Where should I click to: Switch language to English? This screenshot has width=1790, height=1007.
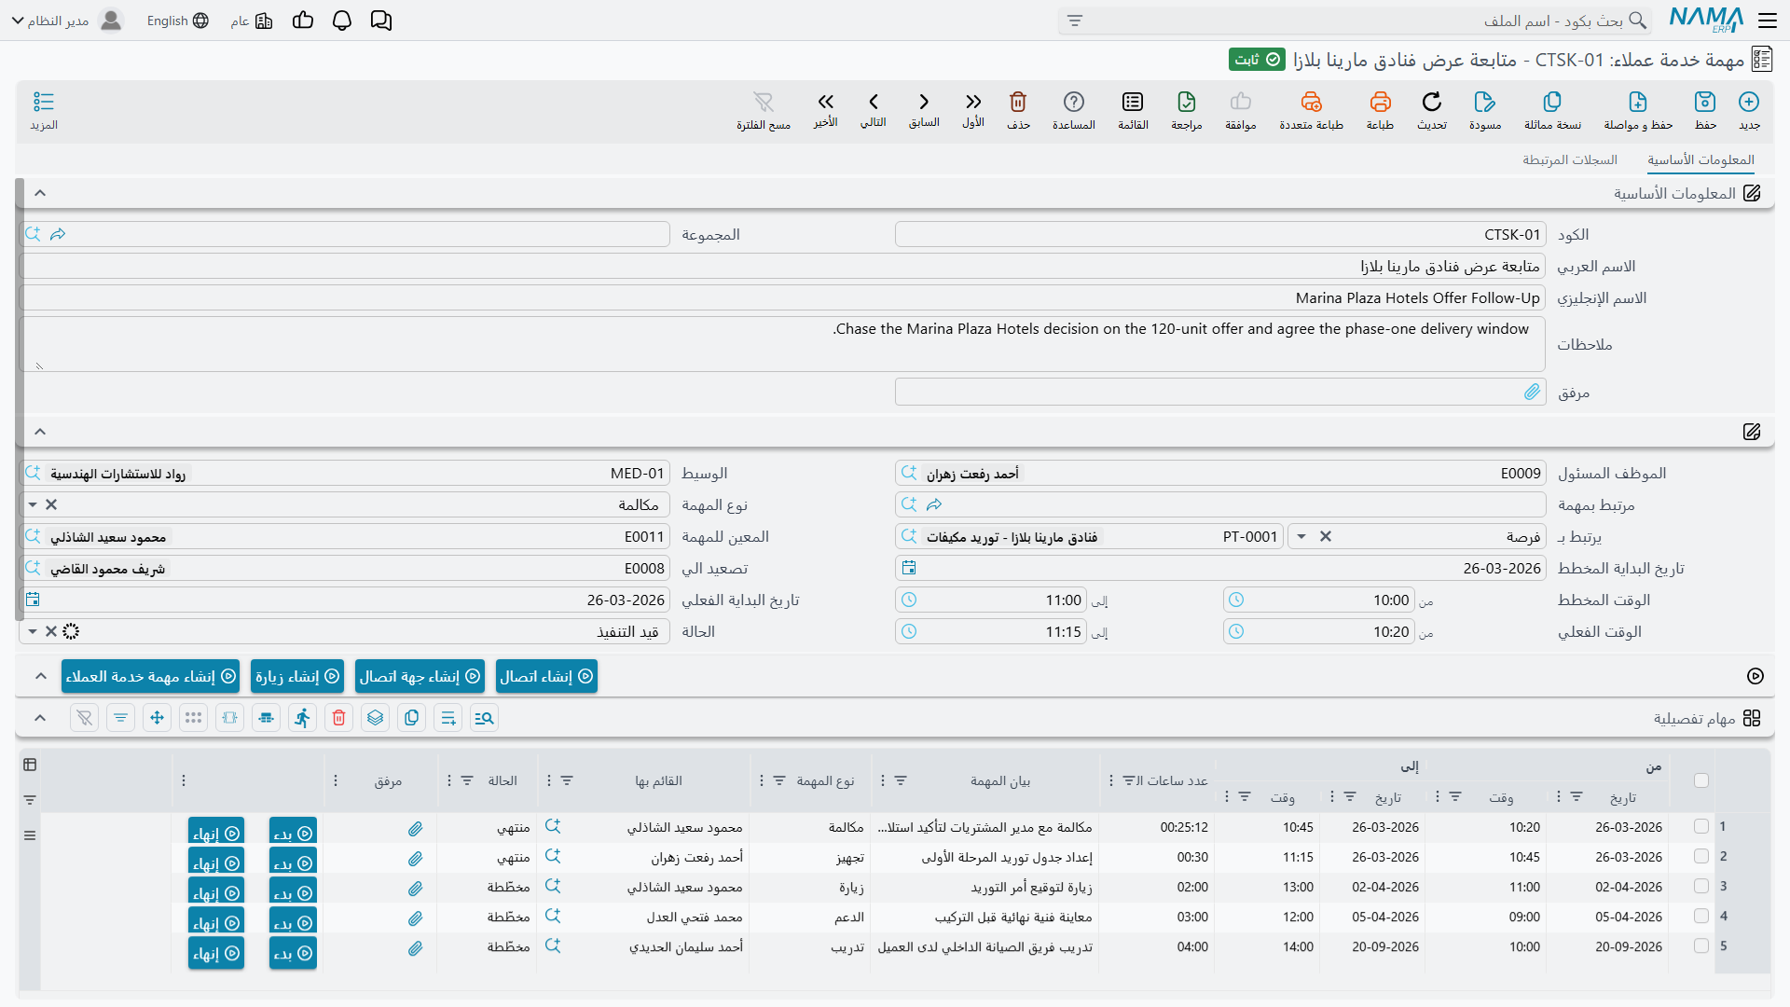coord(178,21)
